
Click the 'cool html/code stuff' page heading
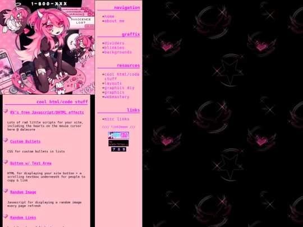[x=62, y=101]
